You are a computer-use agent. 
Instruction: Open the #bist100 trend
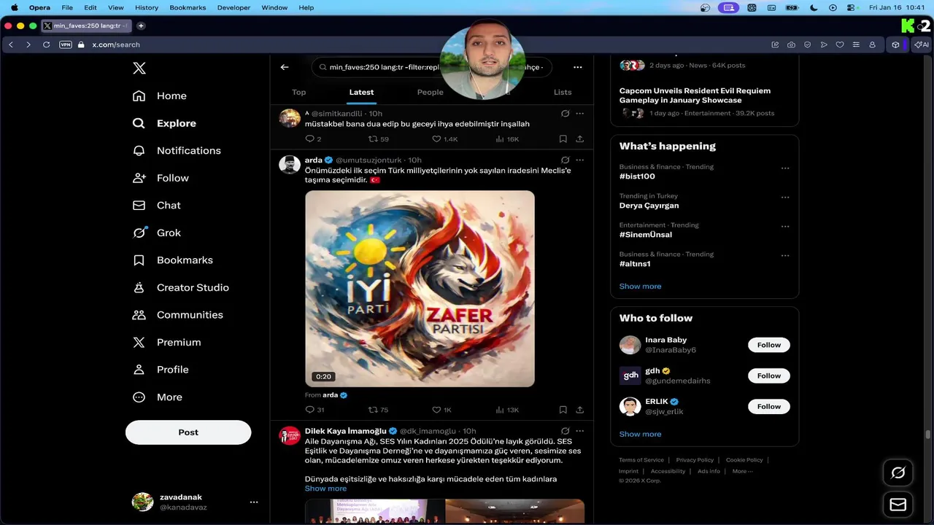click(x=637, y=176)
